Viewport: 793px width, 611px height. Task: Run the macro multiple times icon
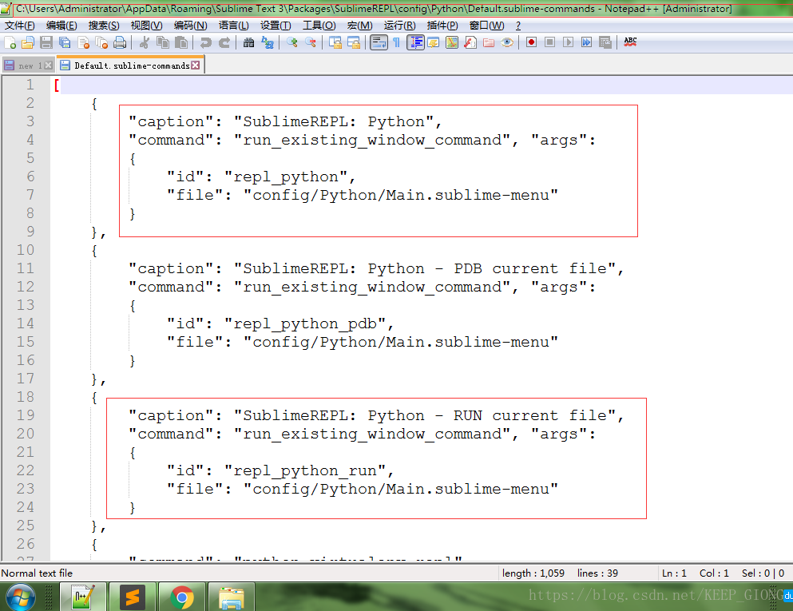[587, 42]
